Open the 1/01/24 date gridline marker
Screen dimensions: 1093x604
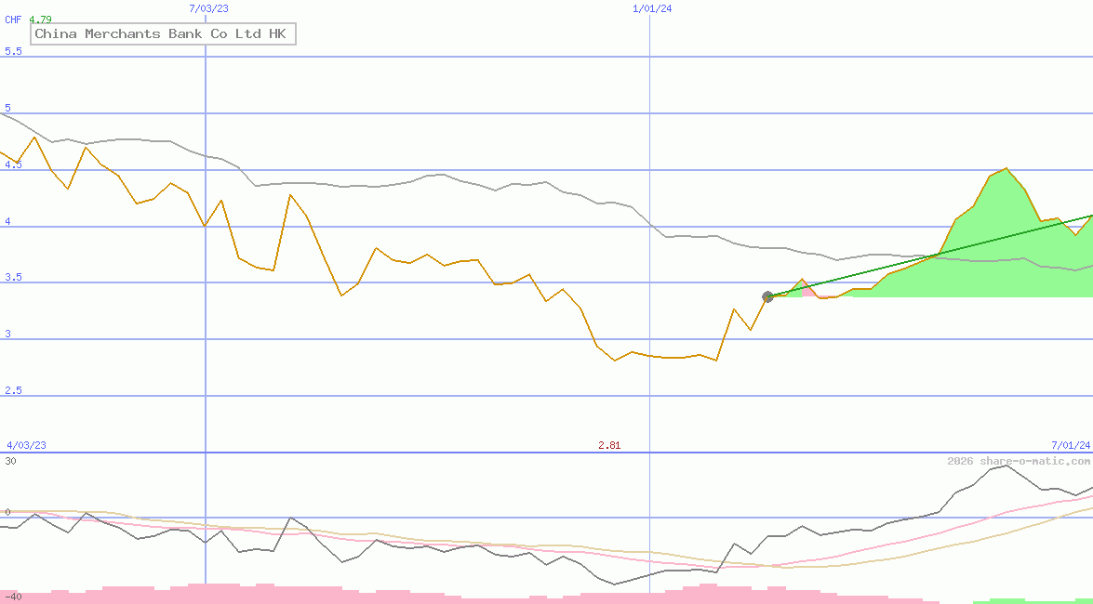tap(654, 7)
